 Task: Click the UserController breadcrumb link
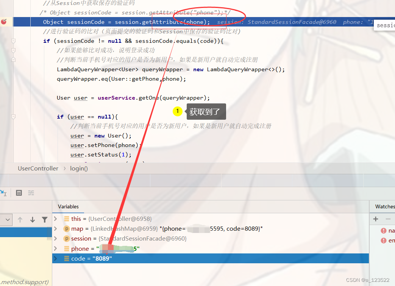(38, 168)
